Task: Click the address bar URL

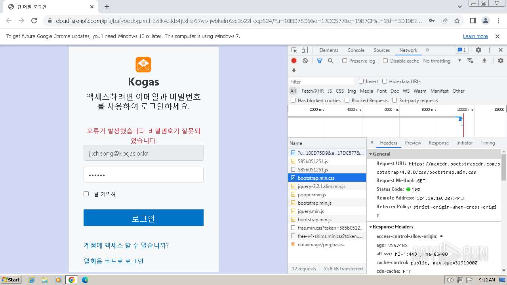Action: tap(239, 21)
